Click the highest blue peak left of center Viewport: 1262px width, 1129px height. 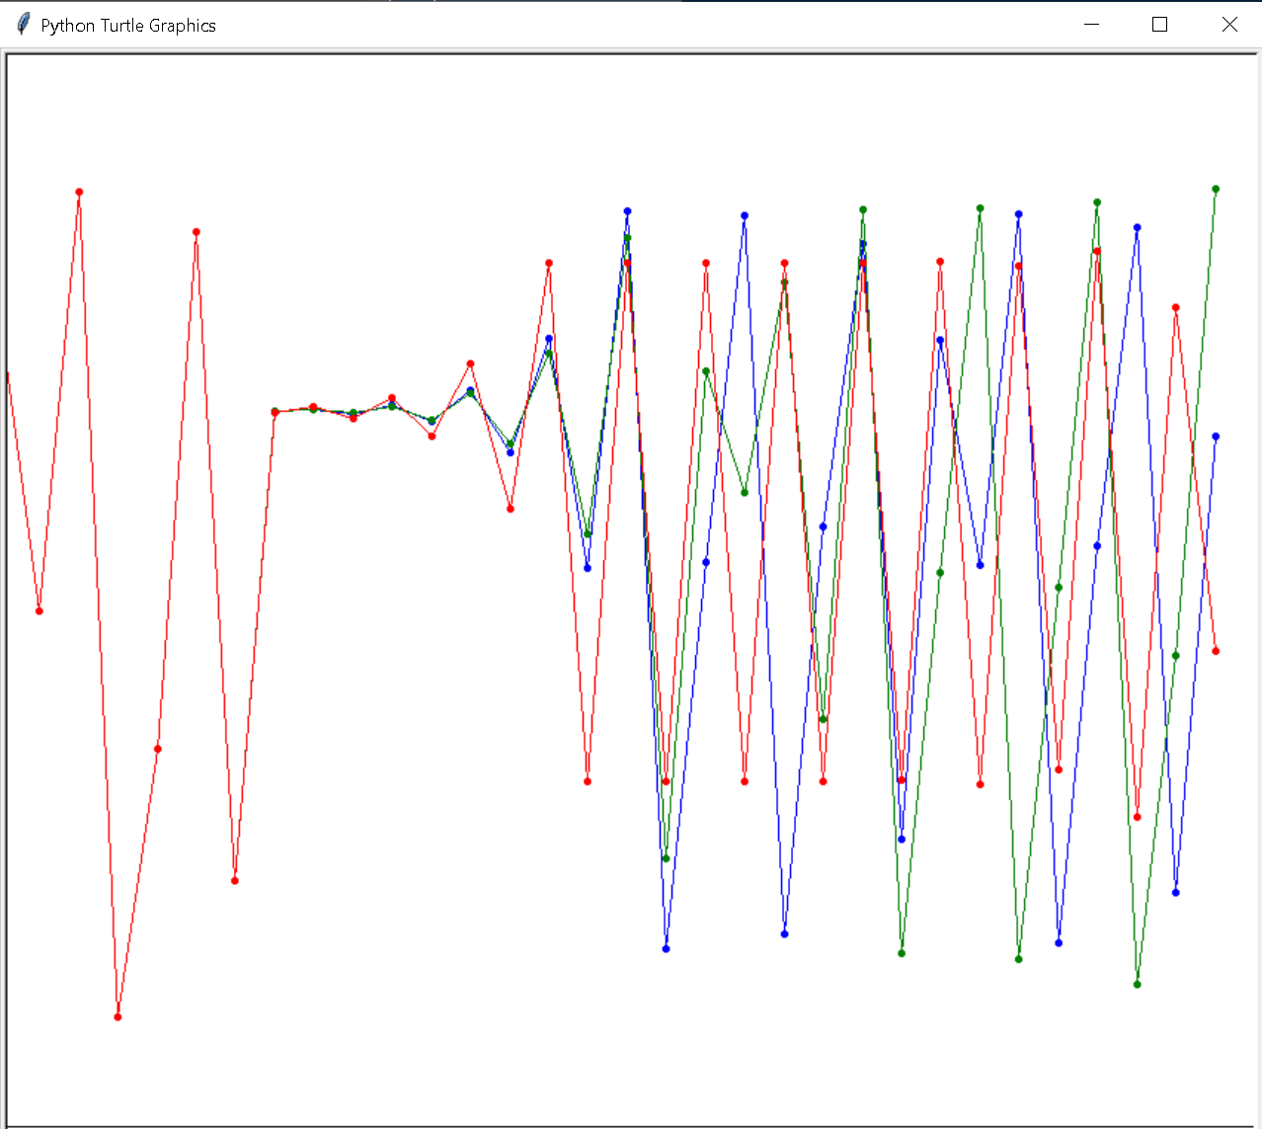click(x=627, y=210)
